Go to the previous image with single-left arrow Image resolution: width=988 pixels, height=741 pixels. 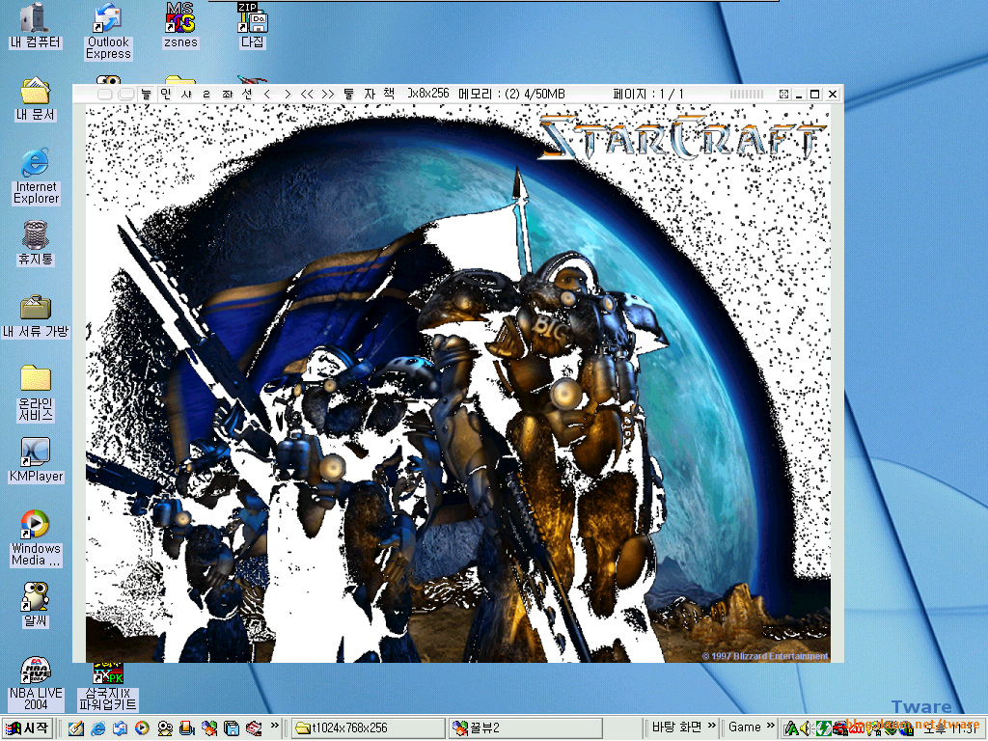[x=267, y=94]
